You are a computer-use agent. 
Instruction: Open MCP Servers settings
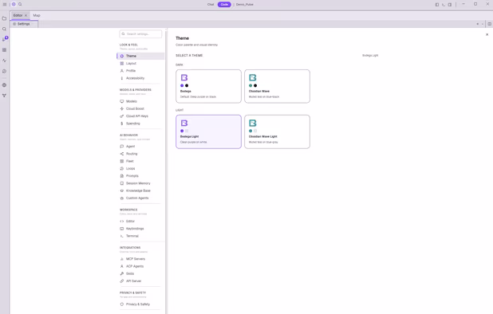pyautogui.click(x=140, y=259)
